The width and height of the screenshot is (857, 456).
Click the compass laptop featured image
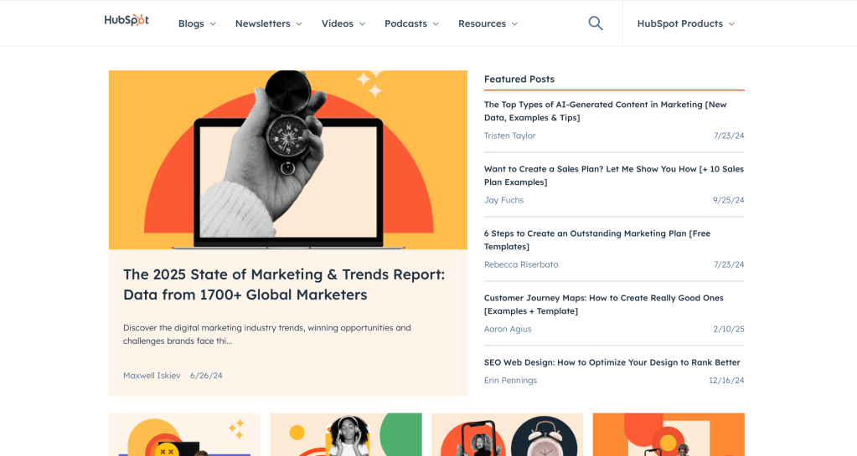(x=287, y=159)
